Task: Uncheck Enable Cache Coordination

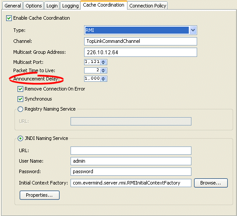Action: coord(9,18)
